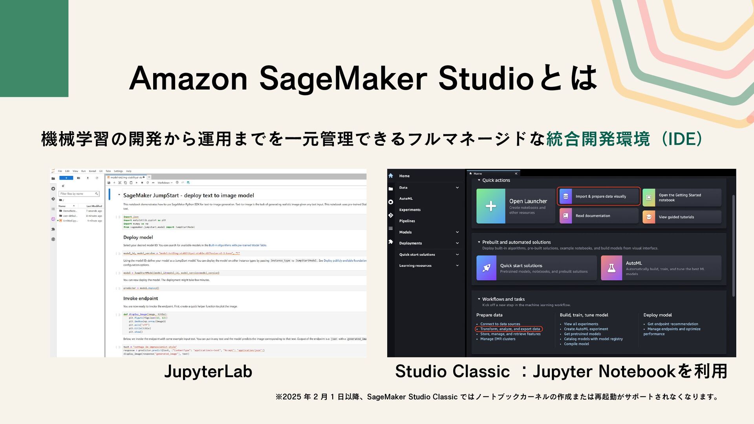Click Open the Getting Started notebook

(682, 197)
